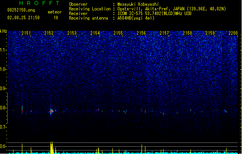The height and width of the screenshot is (154, 242).
Task: Click the kHz axis unit label
Action: (x=3, y=31)
